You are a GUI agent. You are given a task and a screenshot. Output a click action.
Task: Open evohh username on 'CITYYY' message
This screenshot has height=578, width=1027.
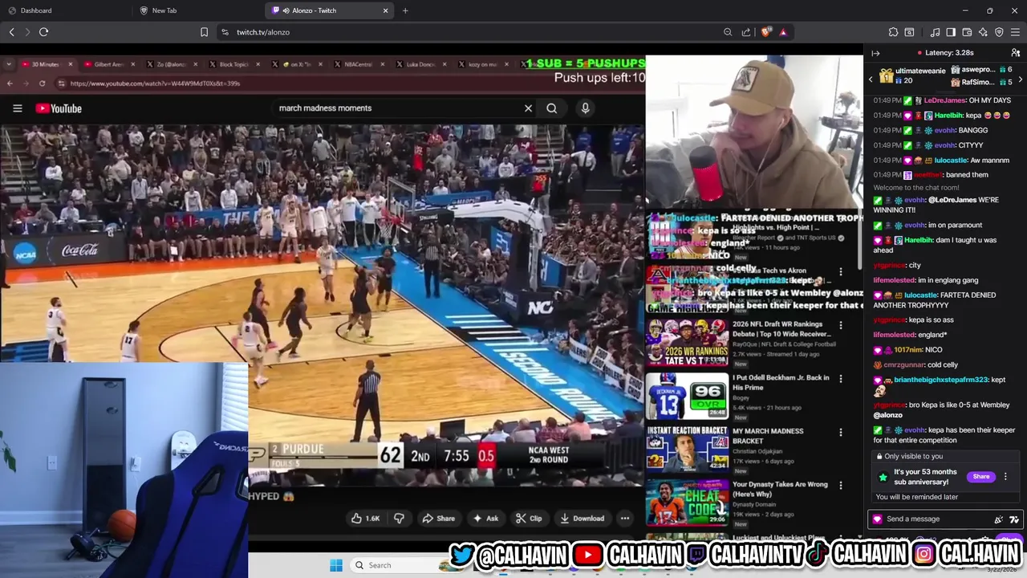tap(944, 145)
